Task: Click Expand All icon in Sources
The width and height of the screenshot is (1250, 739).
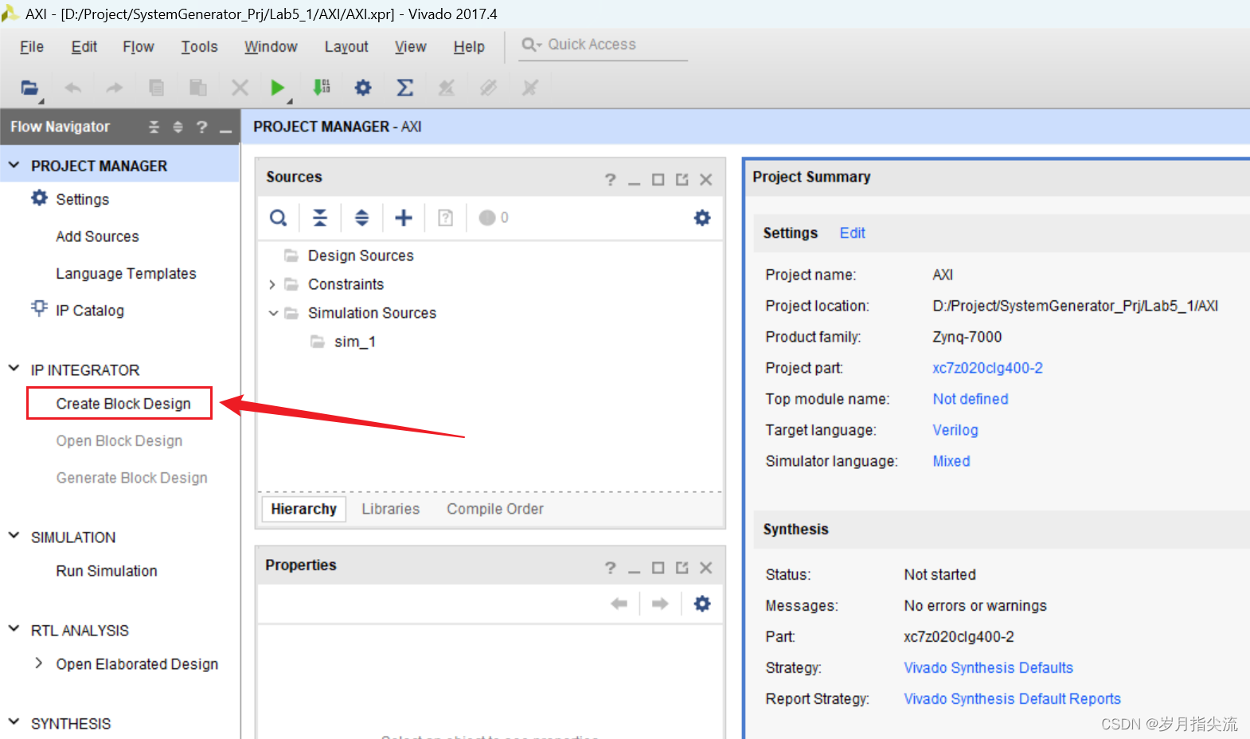Action: click(361, 217)
